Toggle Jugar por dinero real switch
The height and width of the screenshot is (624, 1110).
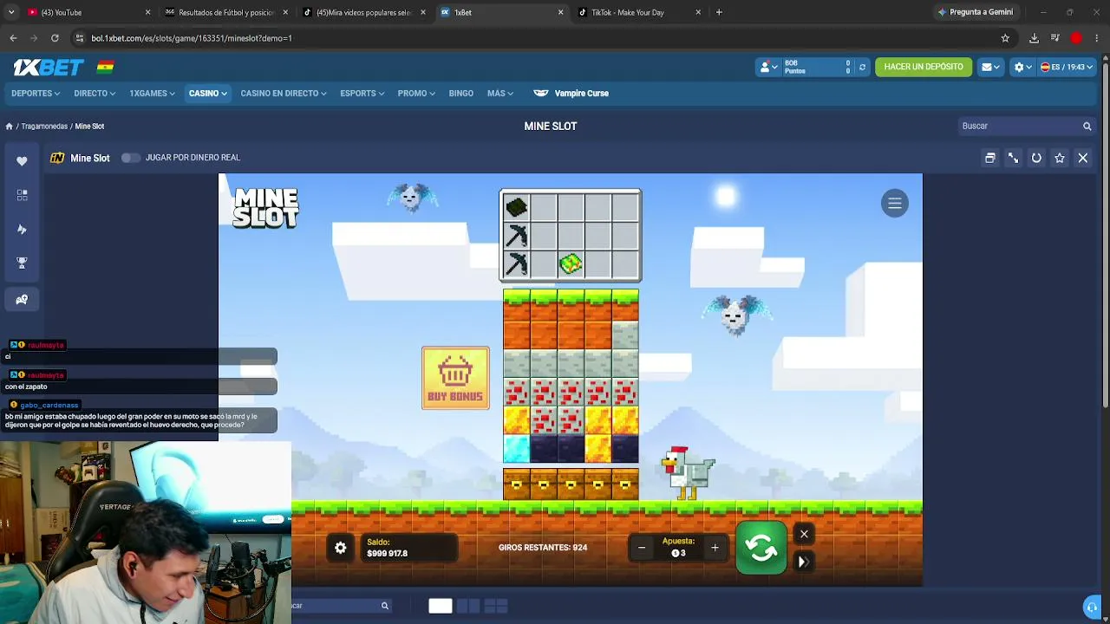pyautogui.click(x=130, y=158)
